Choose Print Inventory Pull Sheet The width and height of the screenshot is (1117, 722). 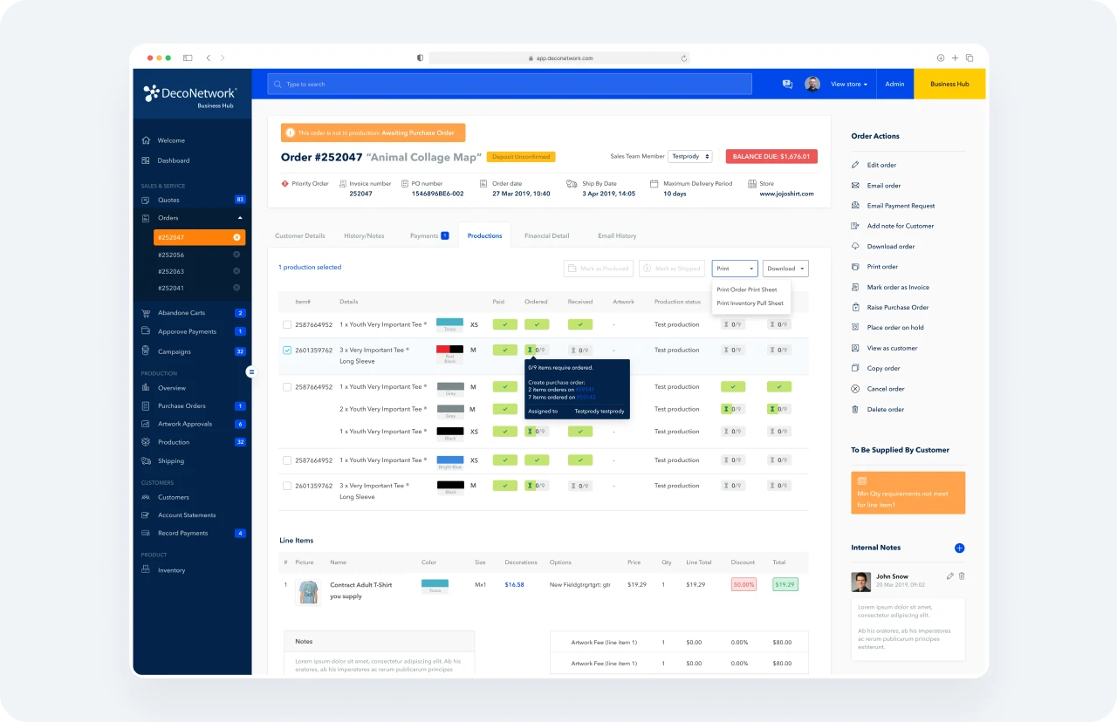tap(750, 303)
